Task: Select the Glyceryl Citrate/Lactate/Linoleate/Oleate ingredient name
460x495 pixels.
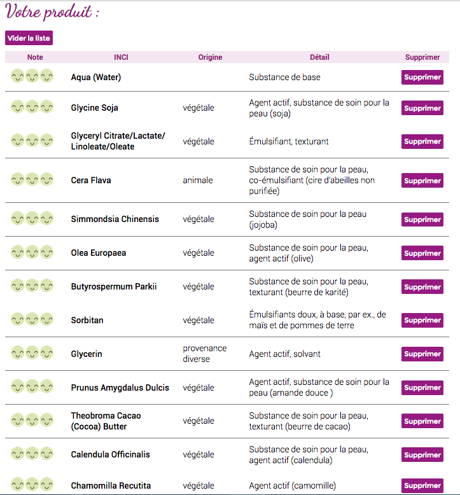Action: [x=118, y=141]
